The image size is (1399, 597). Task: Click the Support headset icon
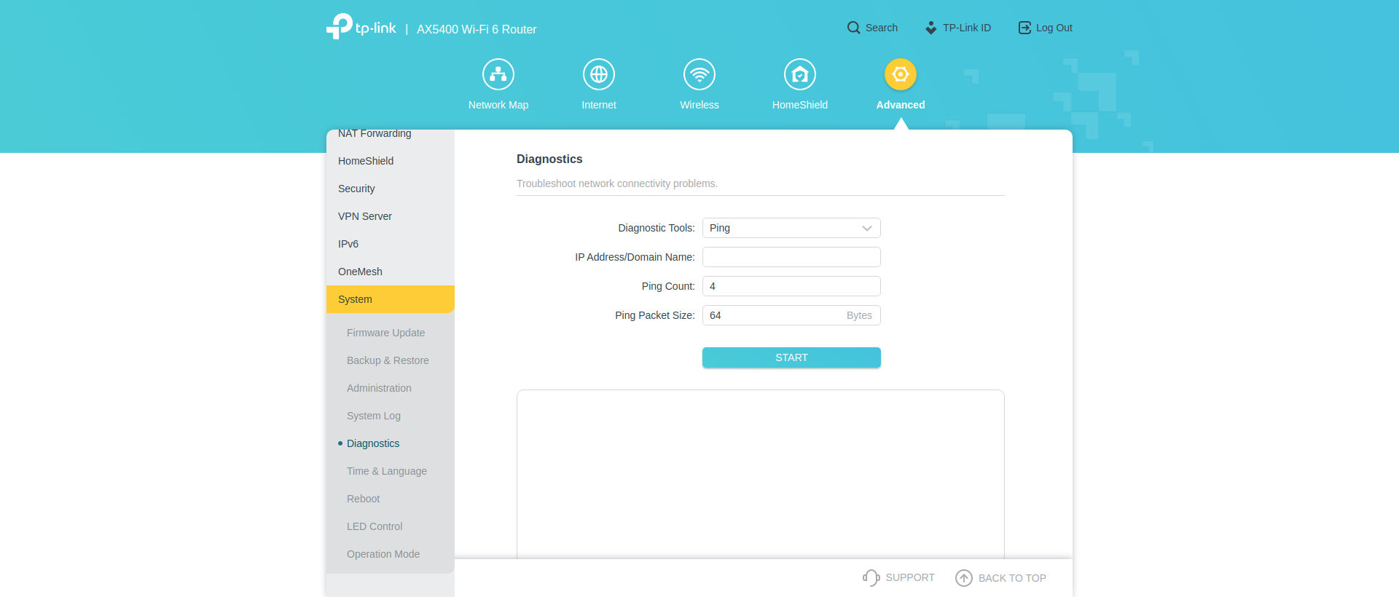pyautogui.click(x=871, y=577)
